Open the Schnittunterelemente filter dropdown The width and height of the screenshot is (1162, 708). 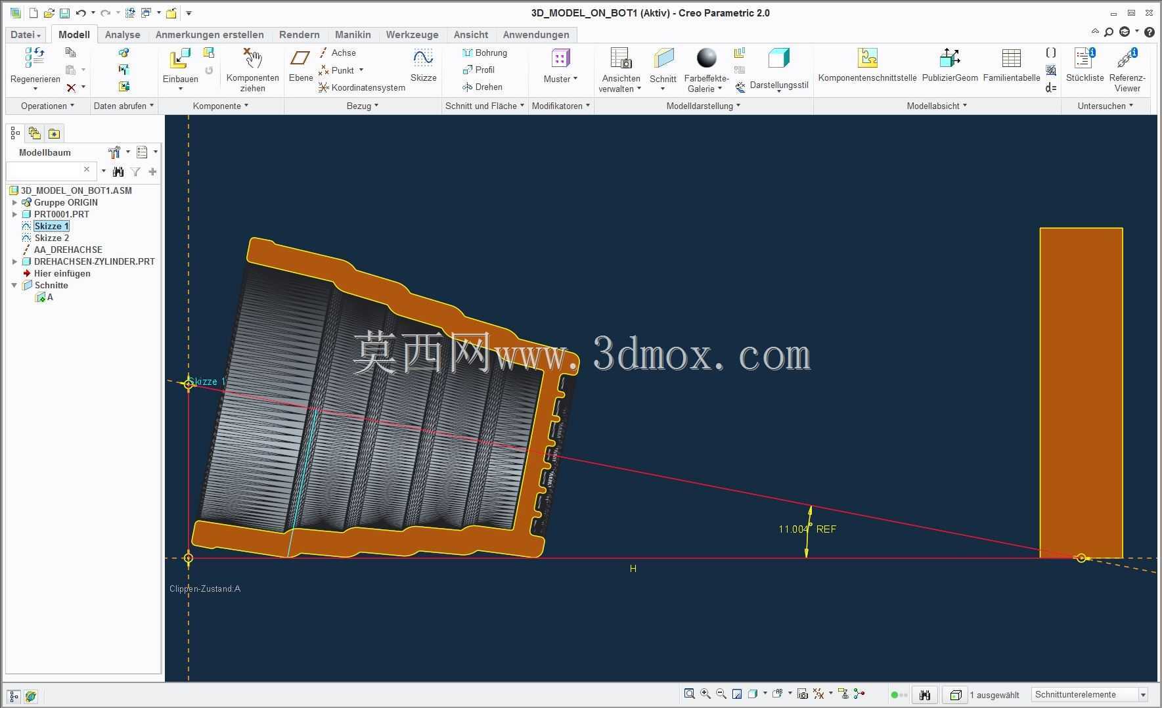[1143, 695]
